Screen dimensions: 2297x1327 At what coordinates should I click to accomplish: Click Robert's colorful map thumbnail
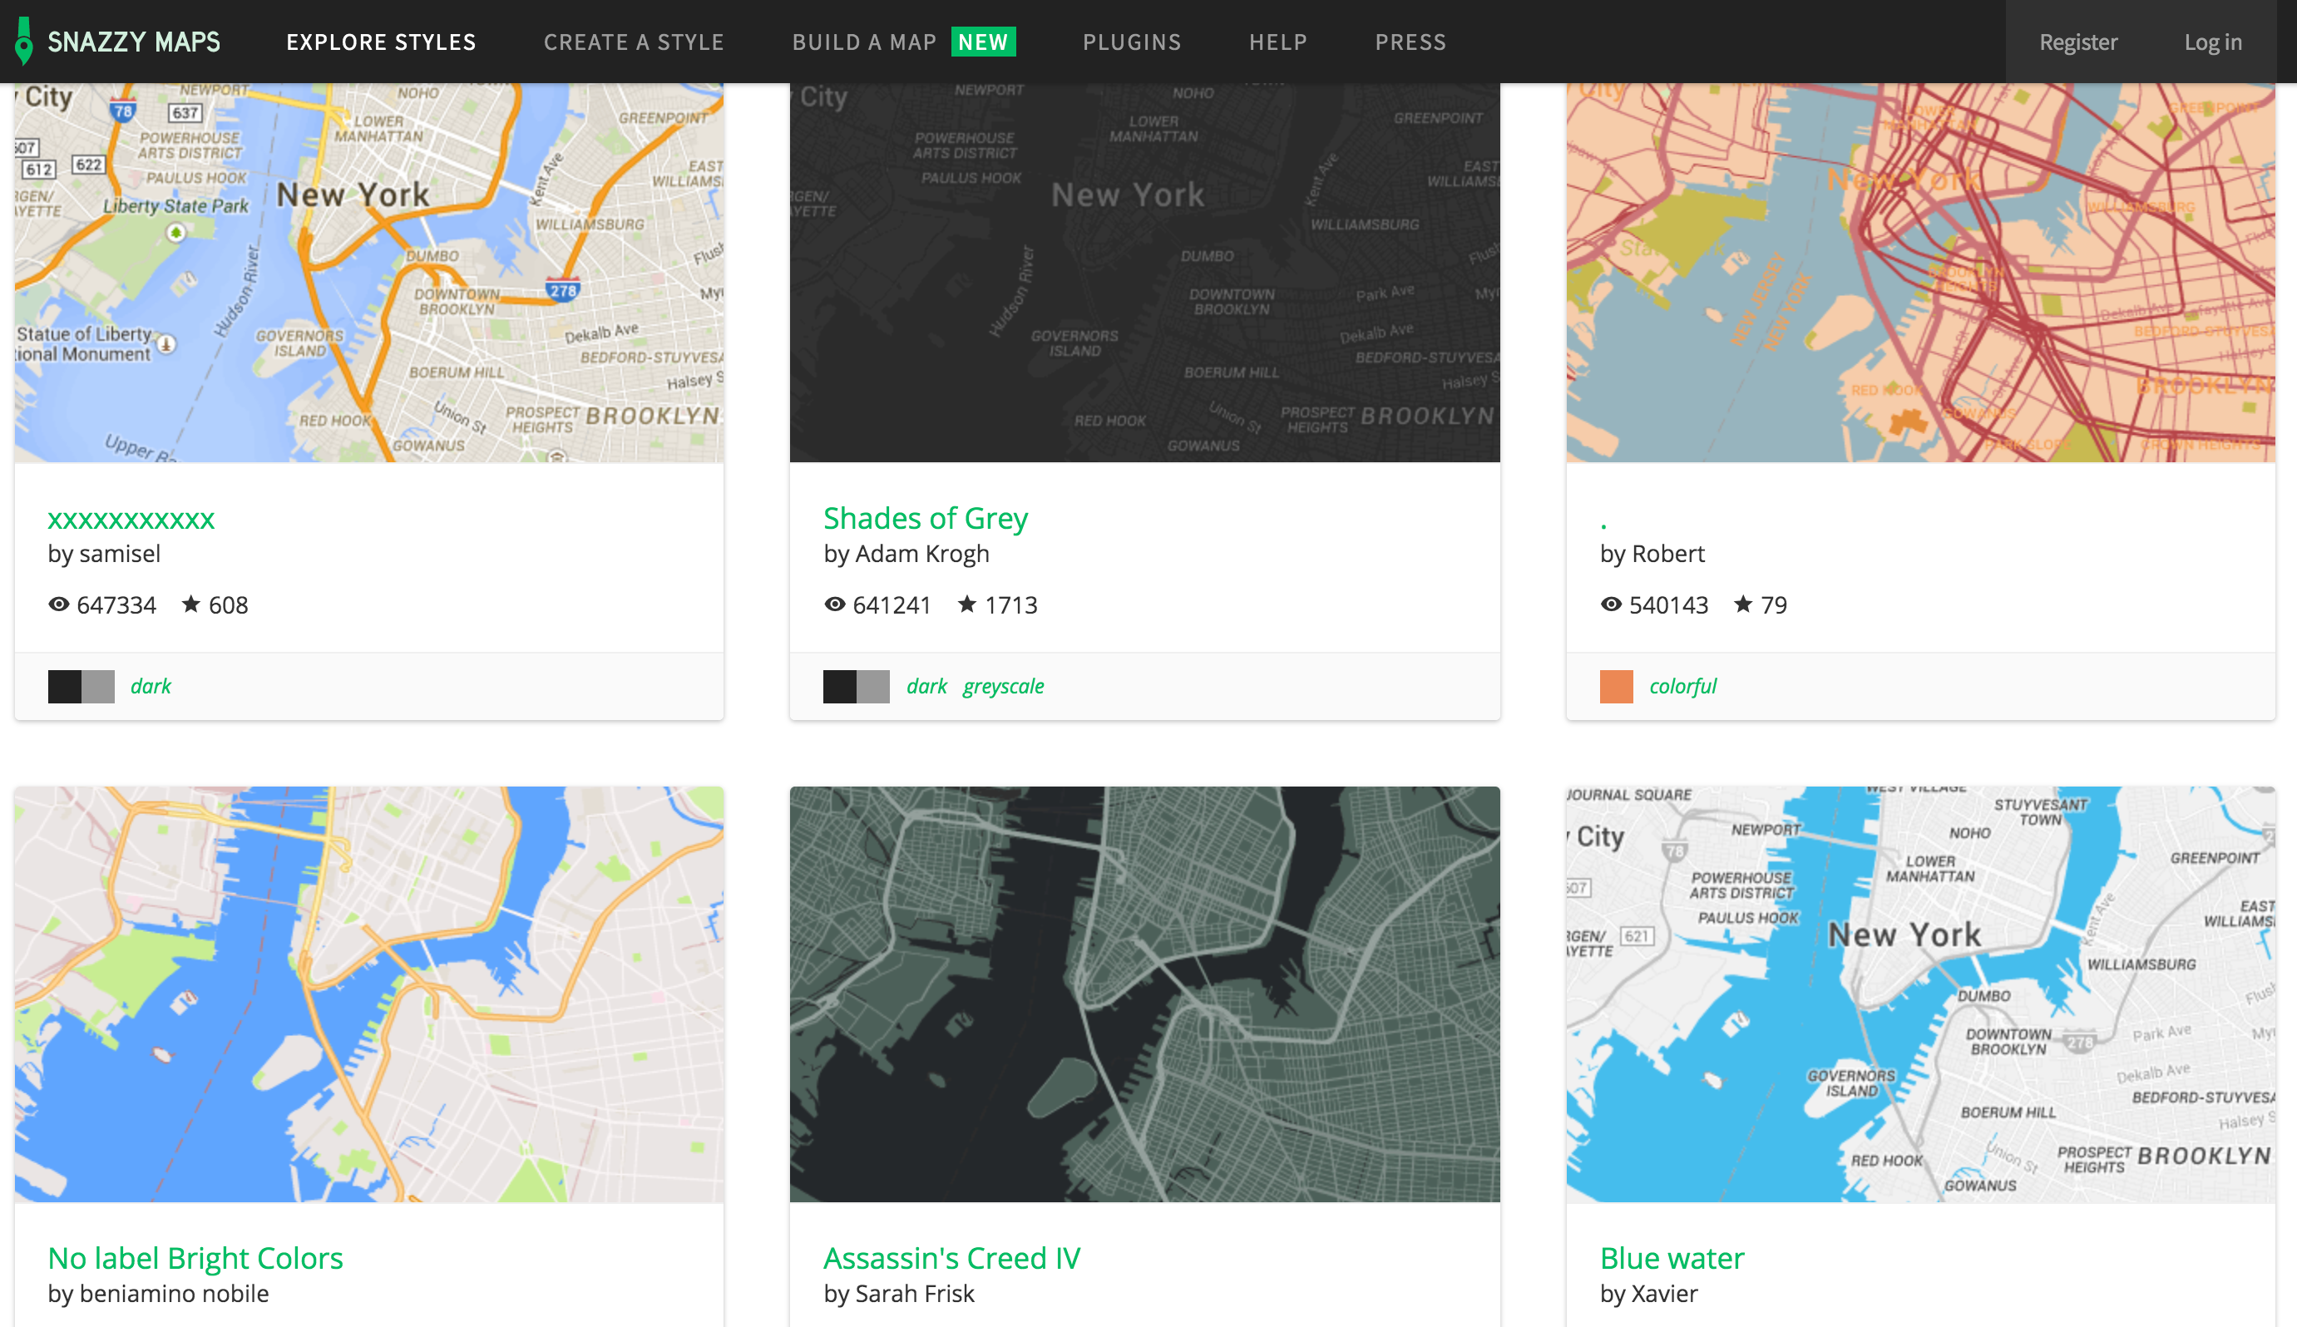1920,273
